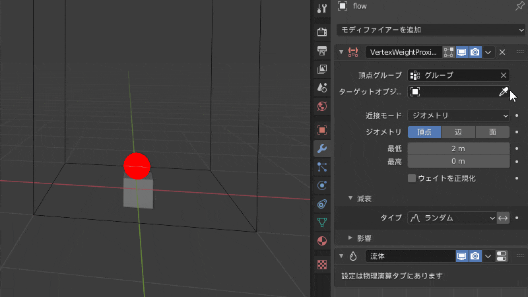Click the VertexWeightProximity modifier type icon
528x297 pixels.
(353, 52)
